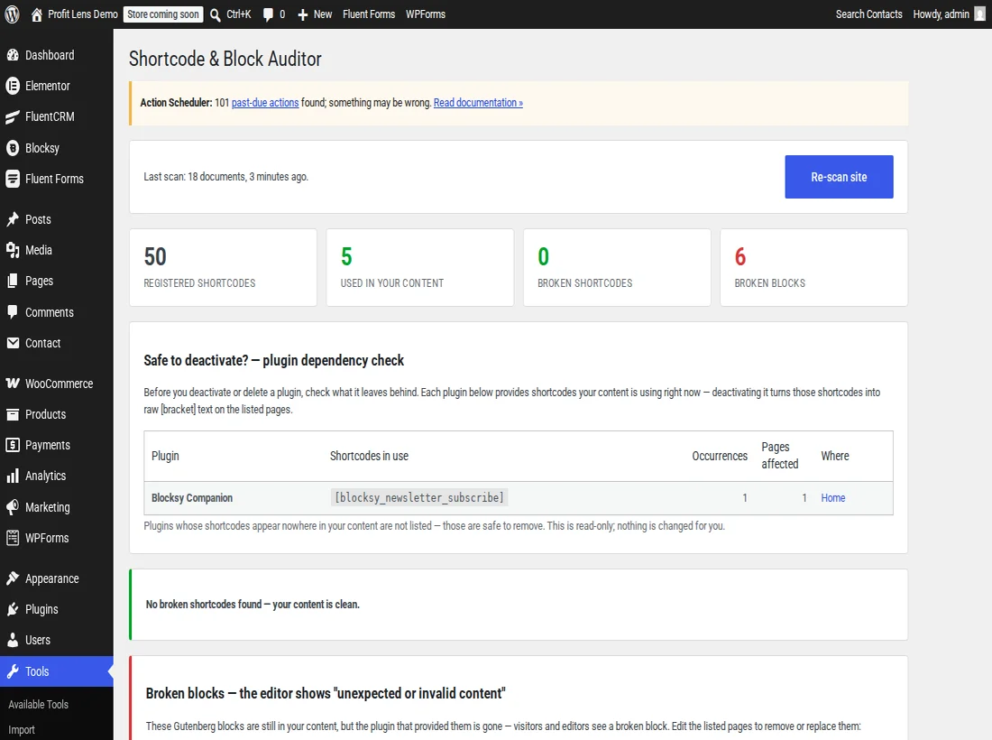This screenshot has width=992, height=740.
Task: Click the Blocksy icon in sidebar
Action: click(x=13, y=148)
